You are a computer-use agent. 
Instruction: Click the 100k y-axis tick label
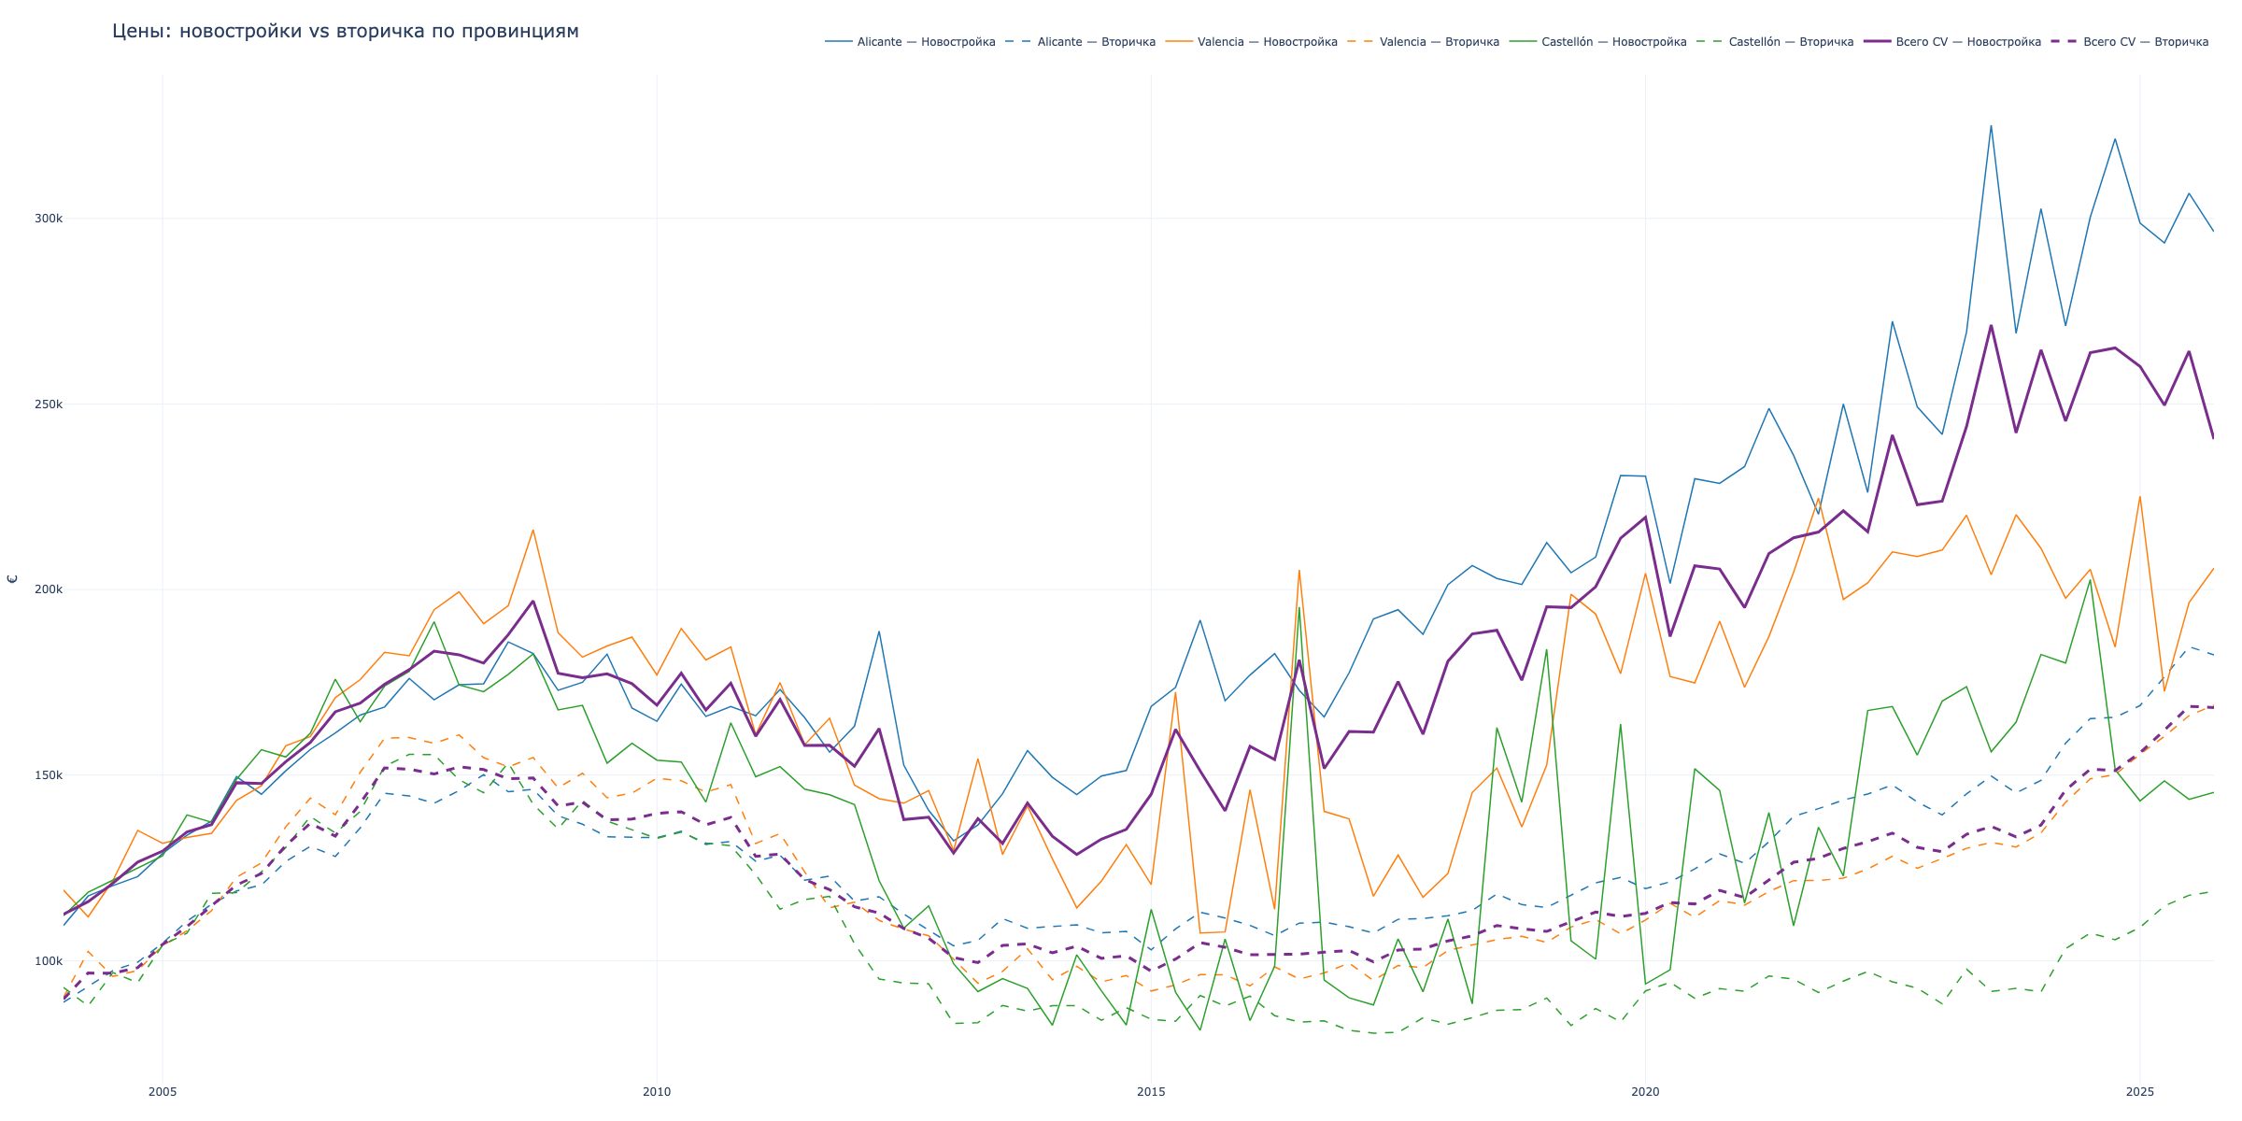[x=49, y=961]
